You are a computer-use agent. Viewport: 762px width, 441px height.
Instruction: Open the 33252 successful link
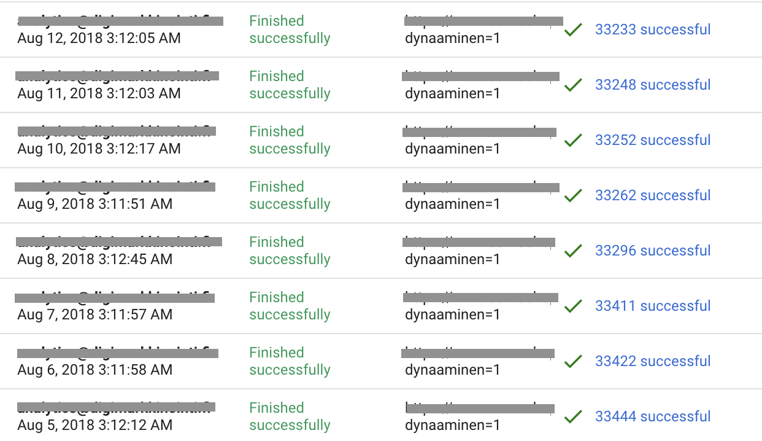click(x=653, y=140)
